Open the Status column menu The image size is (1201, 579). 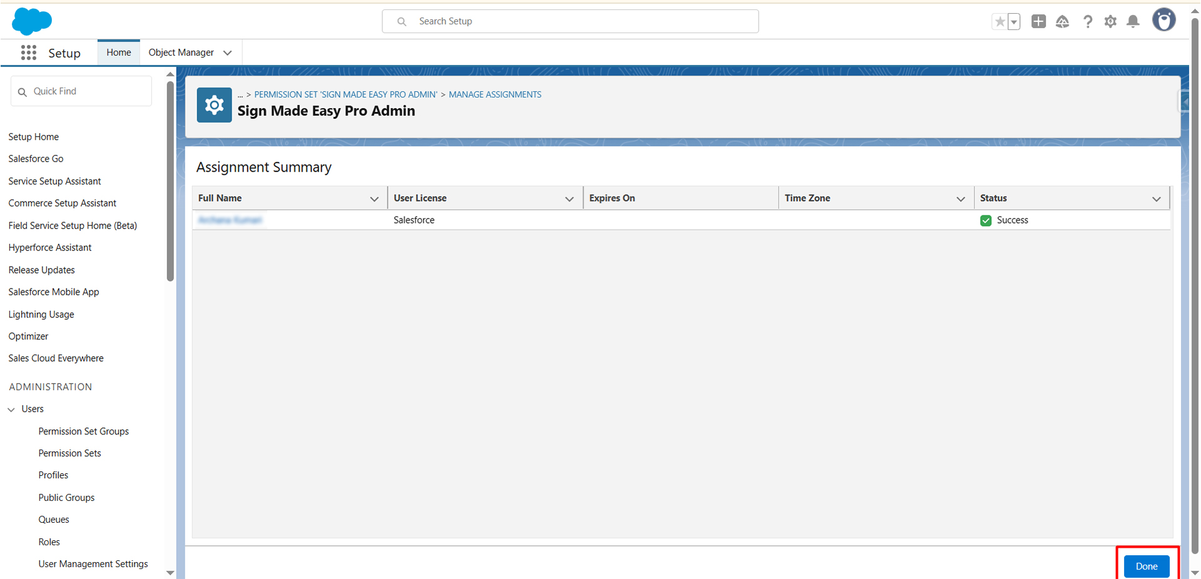[x=1157, y=198]
